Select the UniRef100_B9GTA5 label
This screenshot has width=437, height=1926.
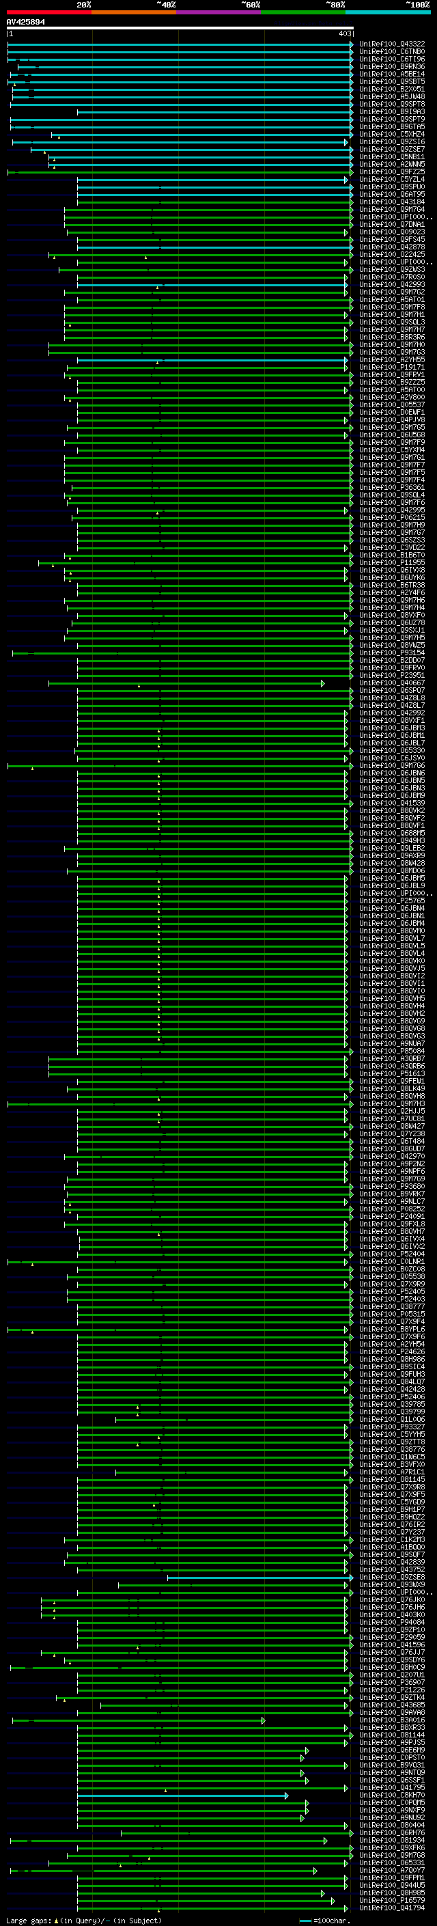click(391, 126)
